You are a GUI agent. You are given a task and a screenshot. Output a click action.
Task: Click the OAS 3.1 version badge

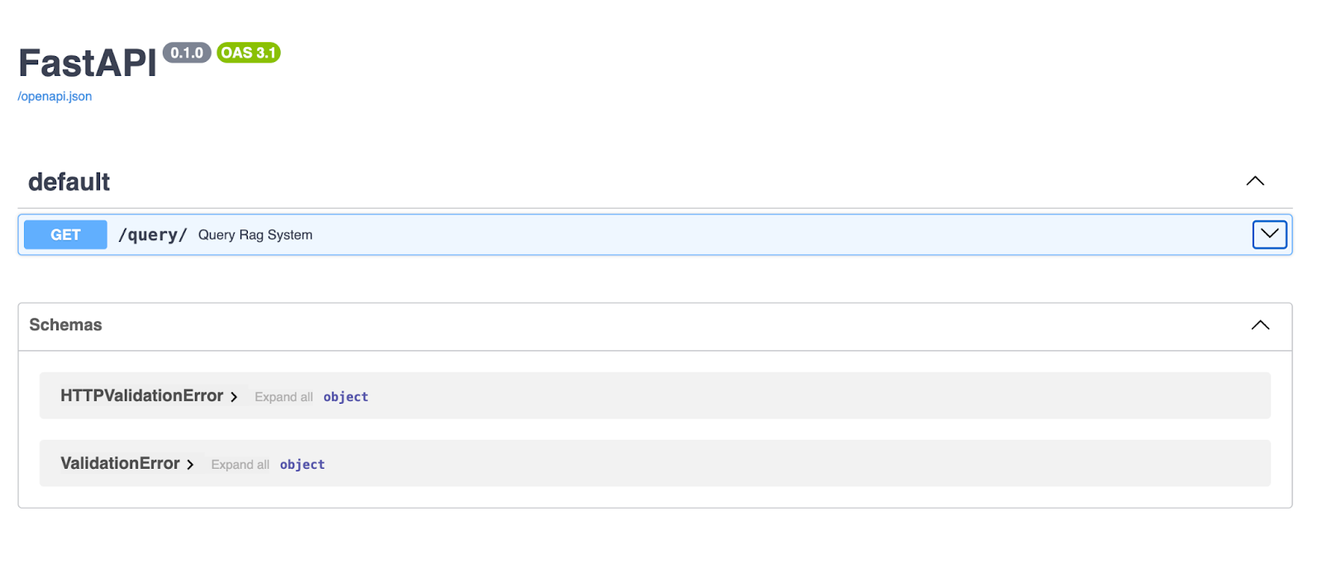247,53
